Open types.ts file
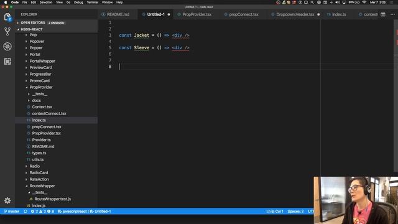The image size is (398, 224). 39,153
